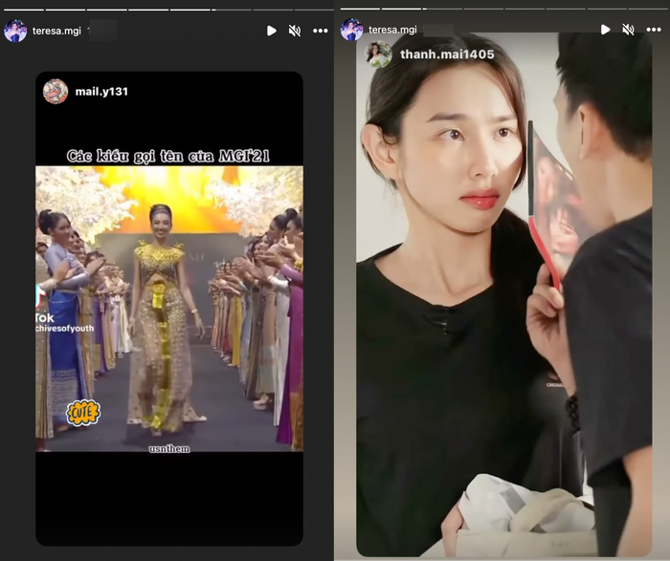Open teresa.mgi username on left story
This screenshot has width=670, height=561.
[x=56, y=31]
